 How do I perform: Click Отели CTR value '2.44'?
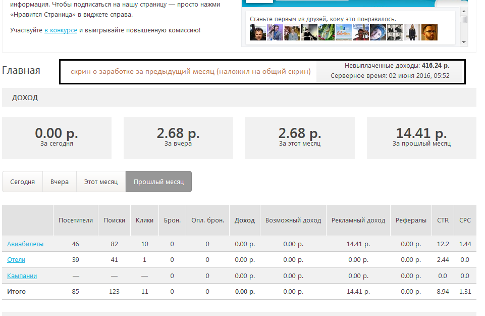(443, 259)
